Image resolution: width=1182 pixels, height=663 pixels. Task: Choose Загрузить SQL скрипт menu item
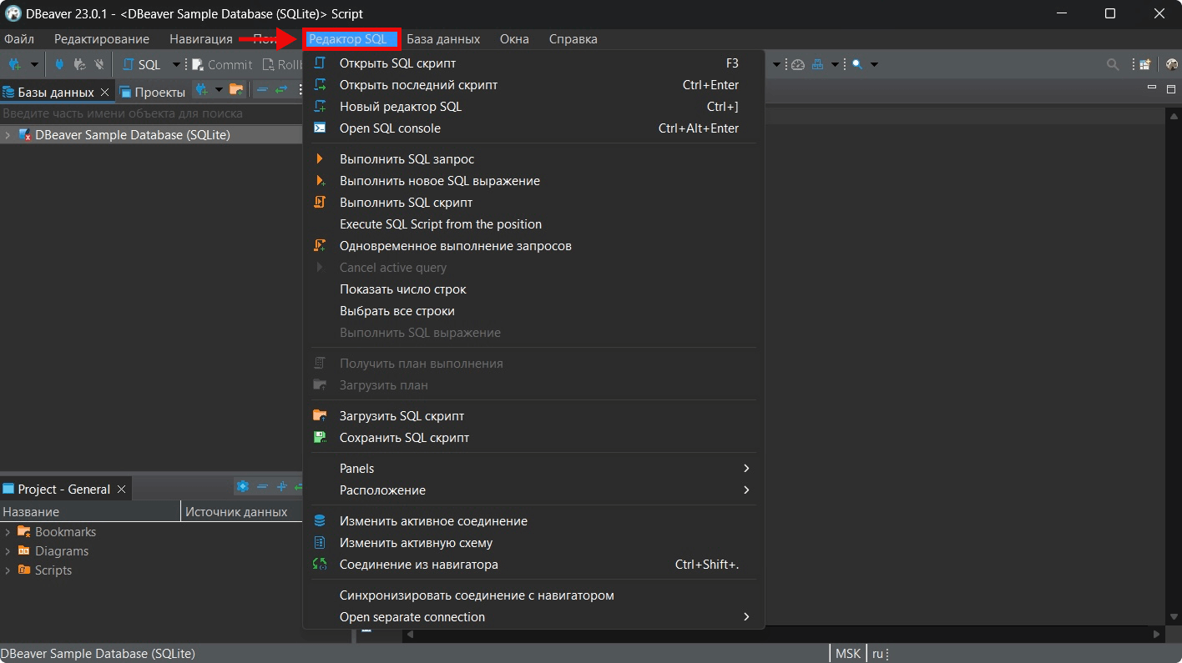coord(533,415)
